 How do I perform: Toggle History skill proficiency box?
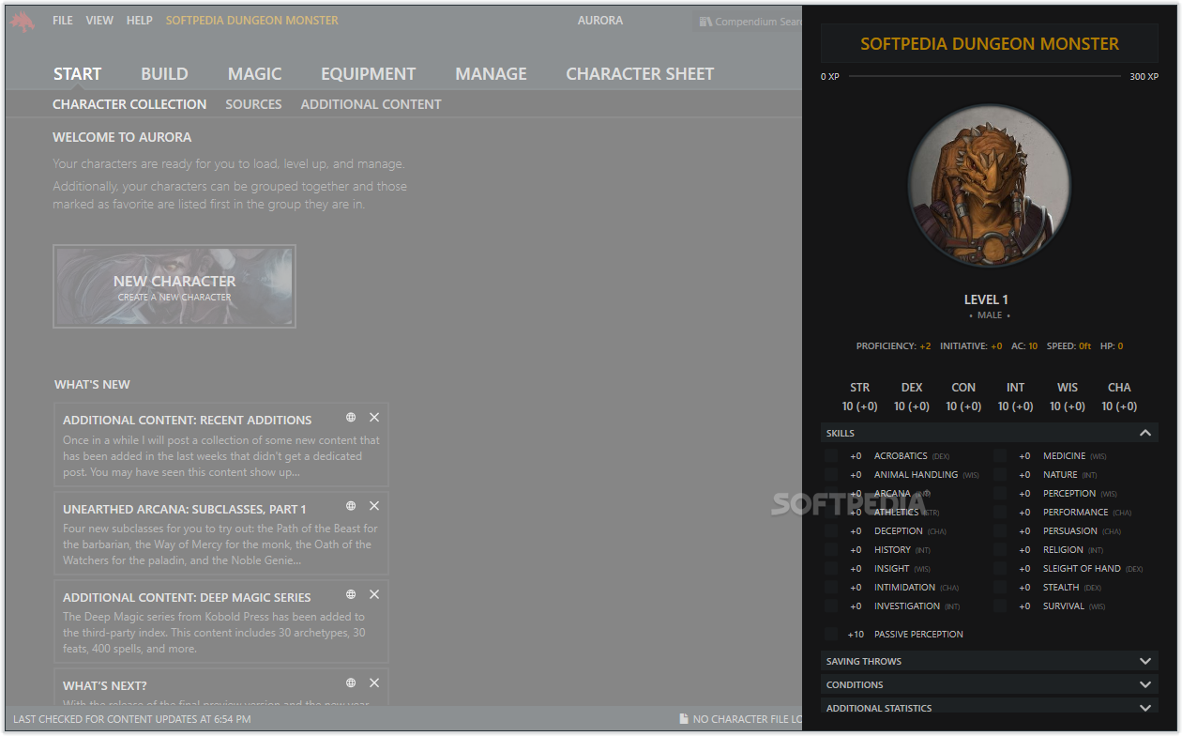click(x=831, y=549)
